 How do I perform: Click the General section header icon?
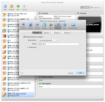(40, 13)
